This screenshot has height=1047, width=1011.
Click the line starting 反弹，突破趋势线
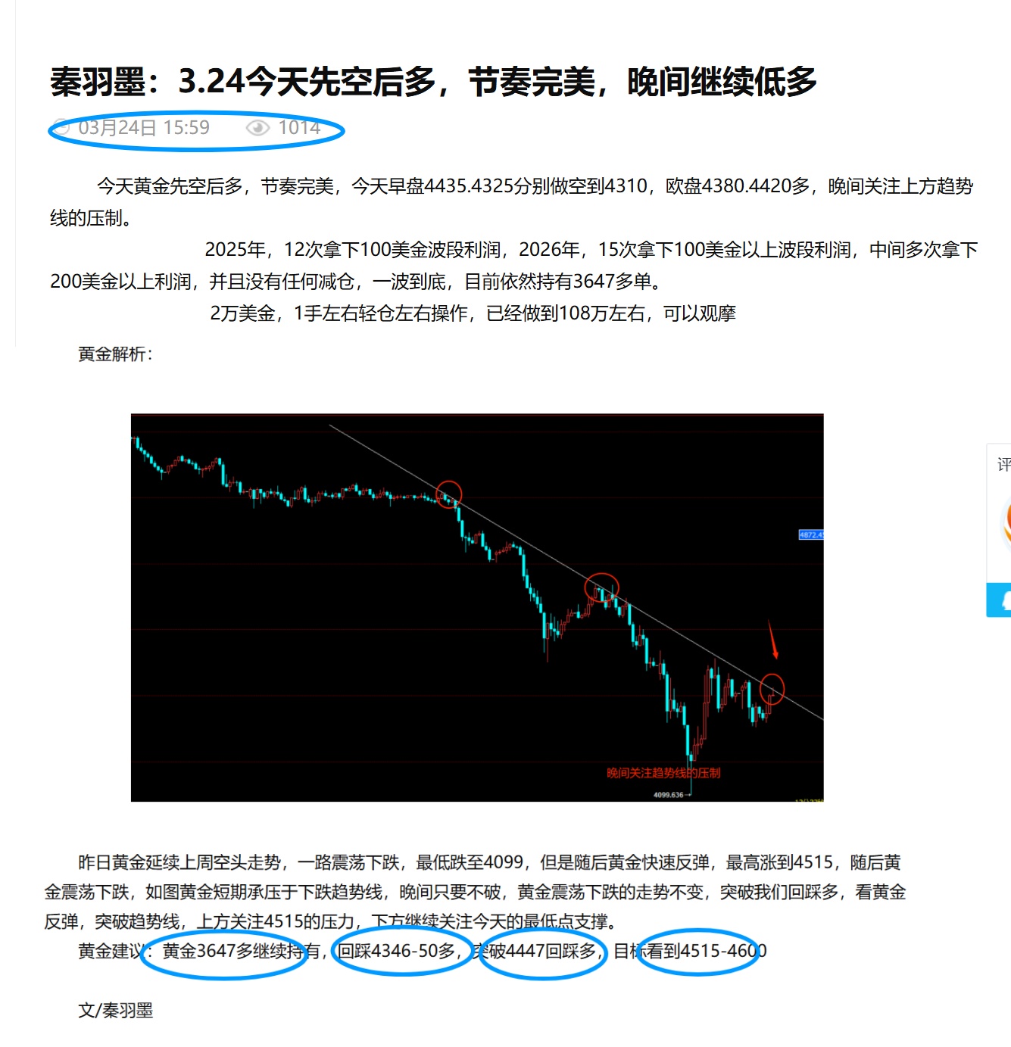pyautogui.click(x=333, y=921)
